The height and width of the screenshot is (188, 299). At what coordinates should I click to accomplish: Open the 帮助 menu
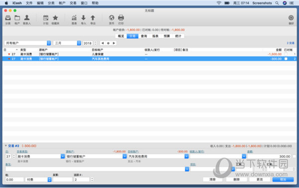tap(95, 3)
